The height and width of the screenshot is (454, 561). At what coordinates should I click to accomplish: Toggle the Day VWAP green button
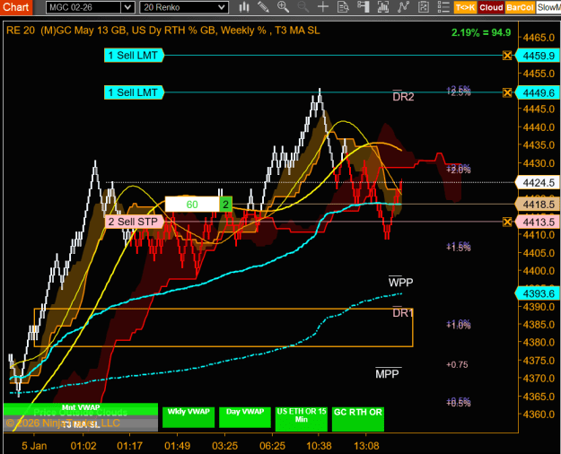point(245,417)
